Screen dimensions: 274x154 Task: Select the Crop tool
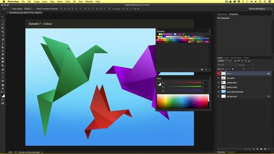tap(3, 32)
